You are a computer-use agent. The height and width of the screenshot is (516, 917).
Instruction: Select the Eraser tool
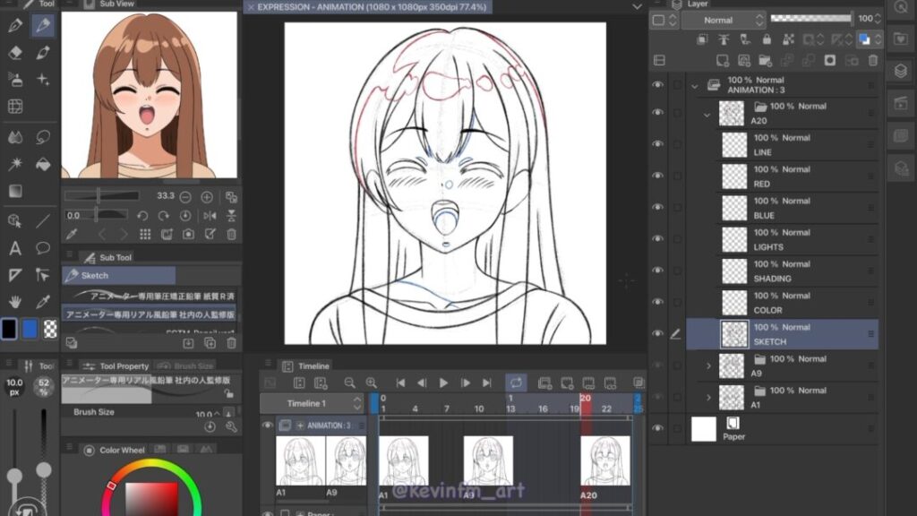(x=15, y=53)
